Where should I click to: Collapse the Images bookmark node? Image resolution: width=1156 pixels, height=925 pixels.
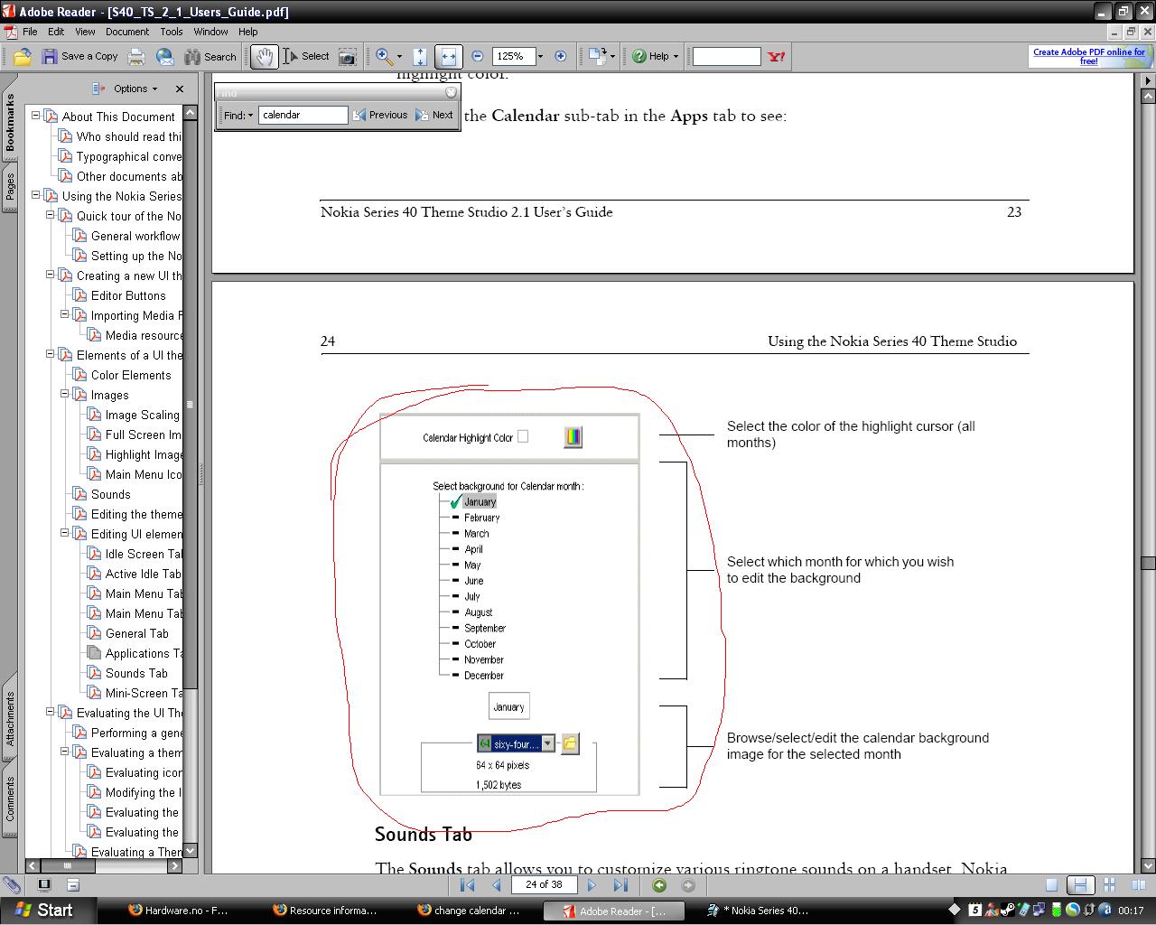[65, 393]
